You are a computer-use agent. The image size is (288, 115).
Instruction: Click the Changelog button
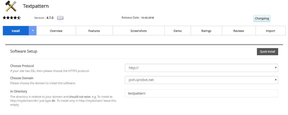[262, 18]
